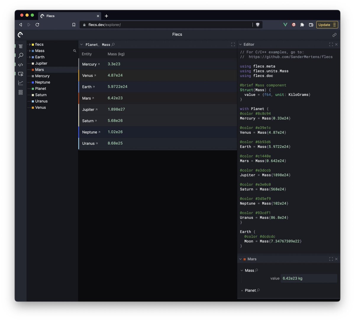This screenshot has width=355, height=321.
Task: Maximize the query results panel
Action: coord(233,44)
